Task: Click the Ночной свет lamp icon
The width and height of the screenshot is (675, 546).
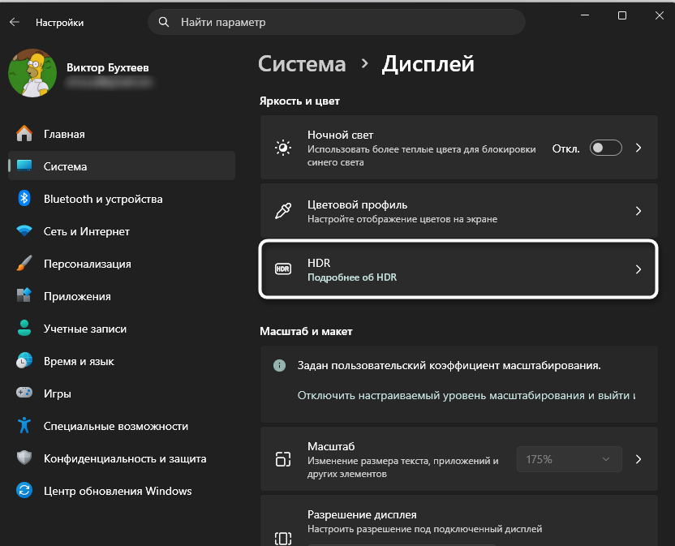Action: [282, 148]
